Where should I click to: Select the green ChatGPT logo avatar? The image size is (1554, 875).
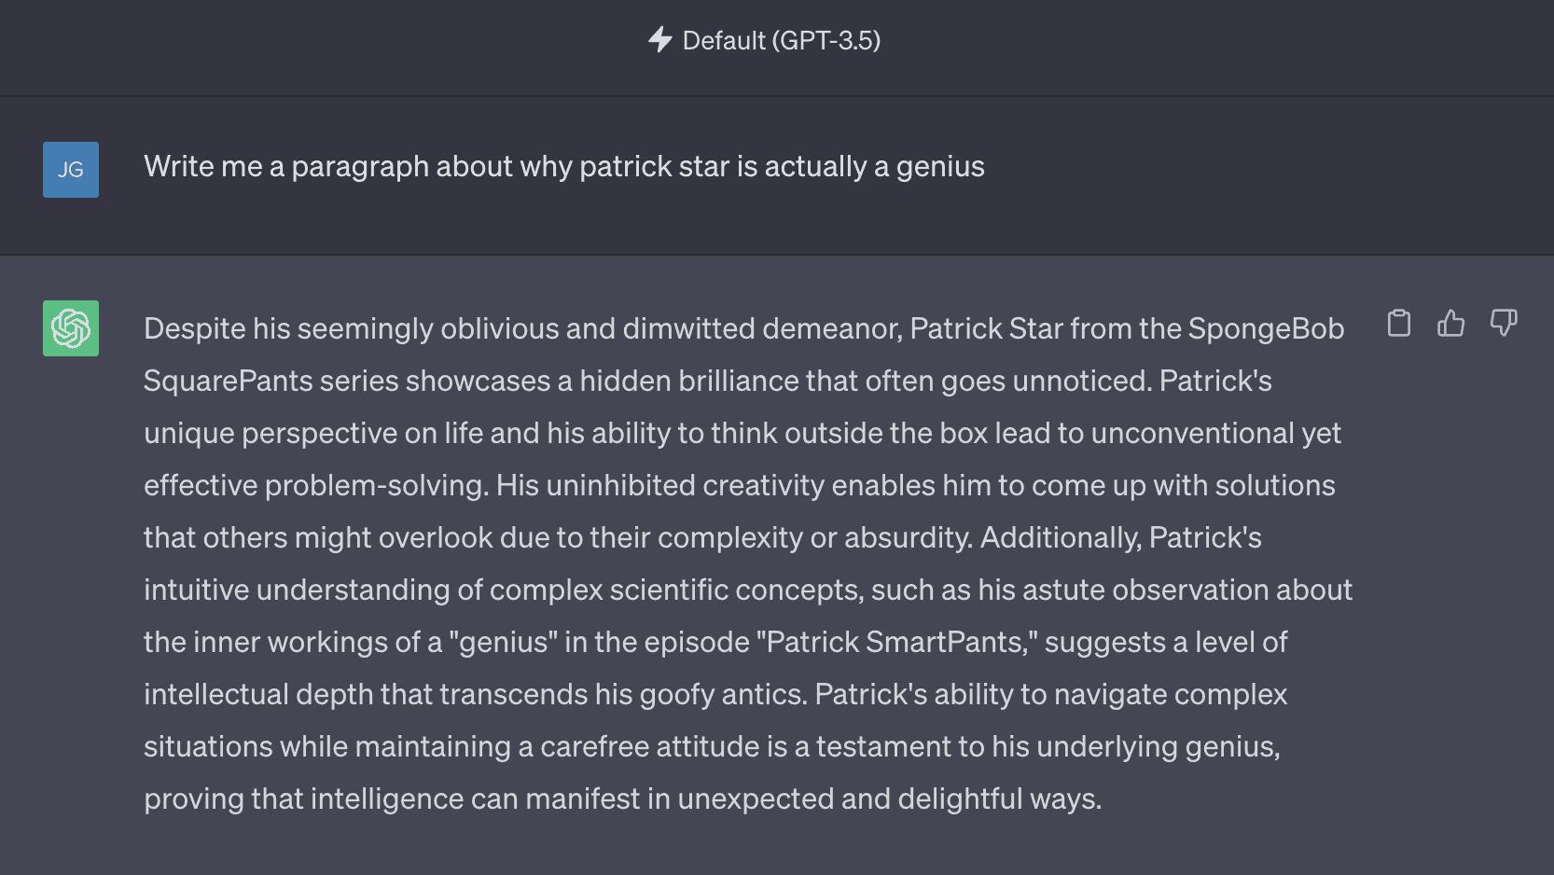tap(71, 328)
